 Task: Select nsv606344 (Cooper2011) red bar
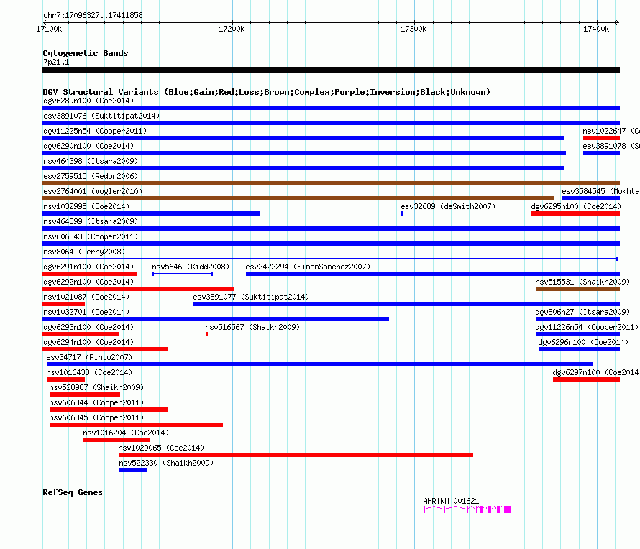point(109,410)
